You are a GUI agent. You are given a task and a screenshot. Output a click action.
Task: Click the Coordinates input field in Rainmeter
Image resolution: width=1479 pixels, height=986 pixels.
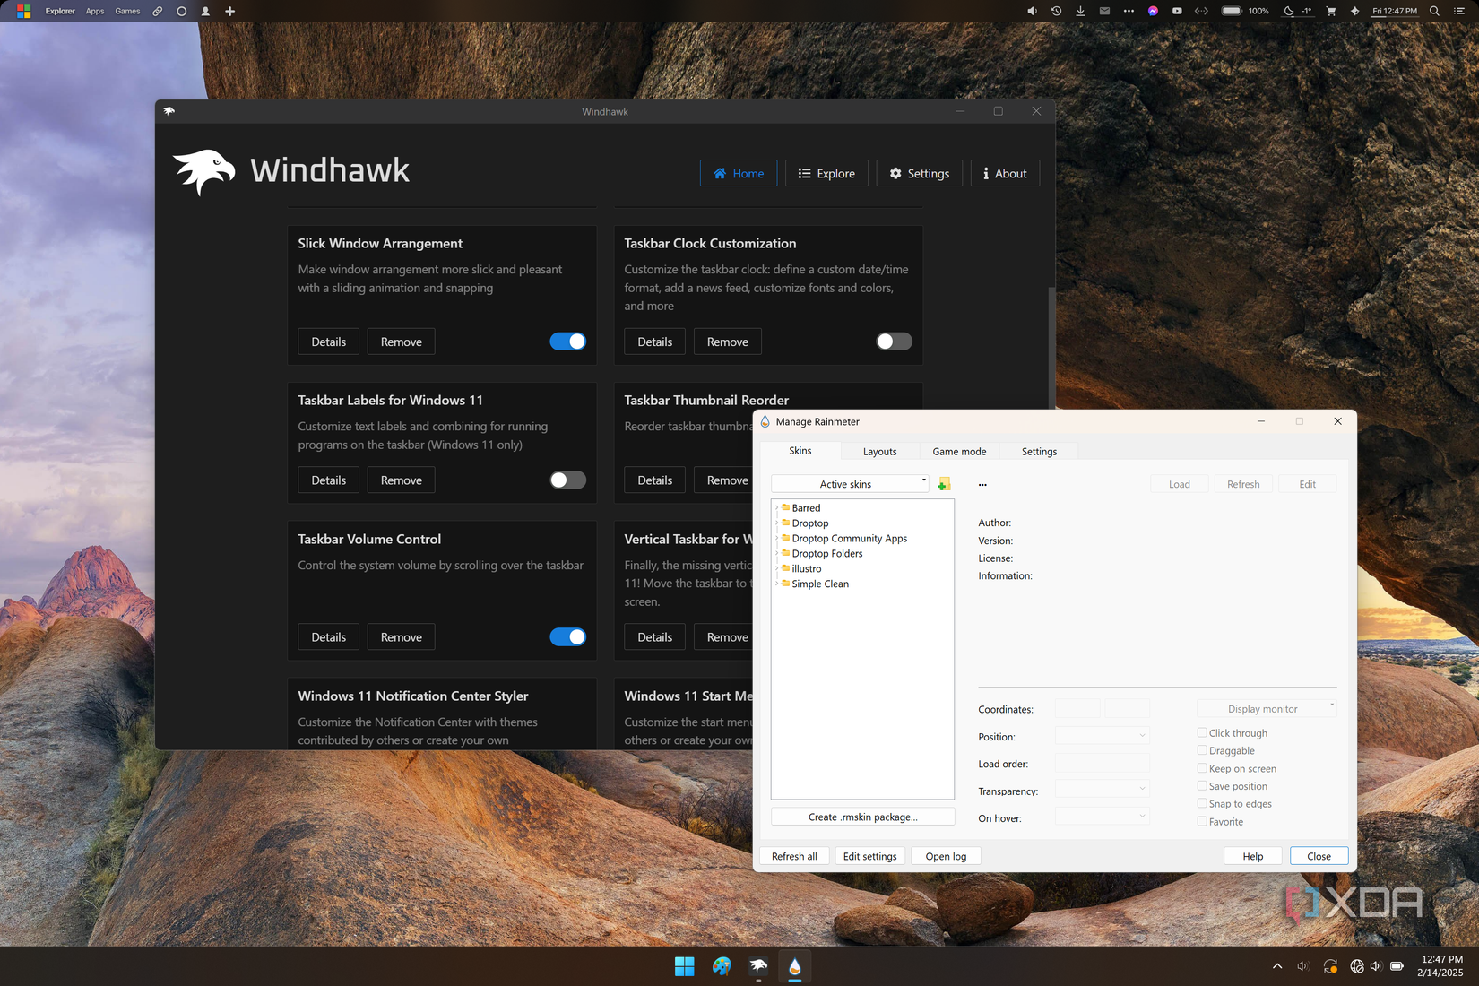tap(1077, 708)
